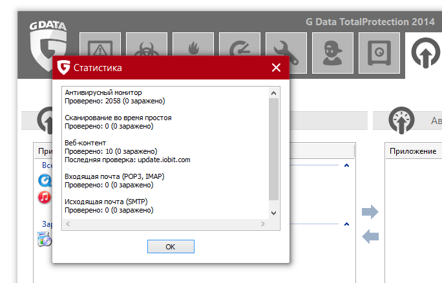Image resolution: width=442 pixels, height=283 pixels.
Task: Move the application left with the arrow button
Action: [370, 236]
